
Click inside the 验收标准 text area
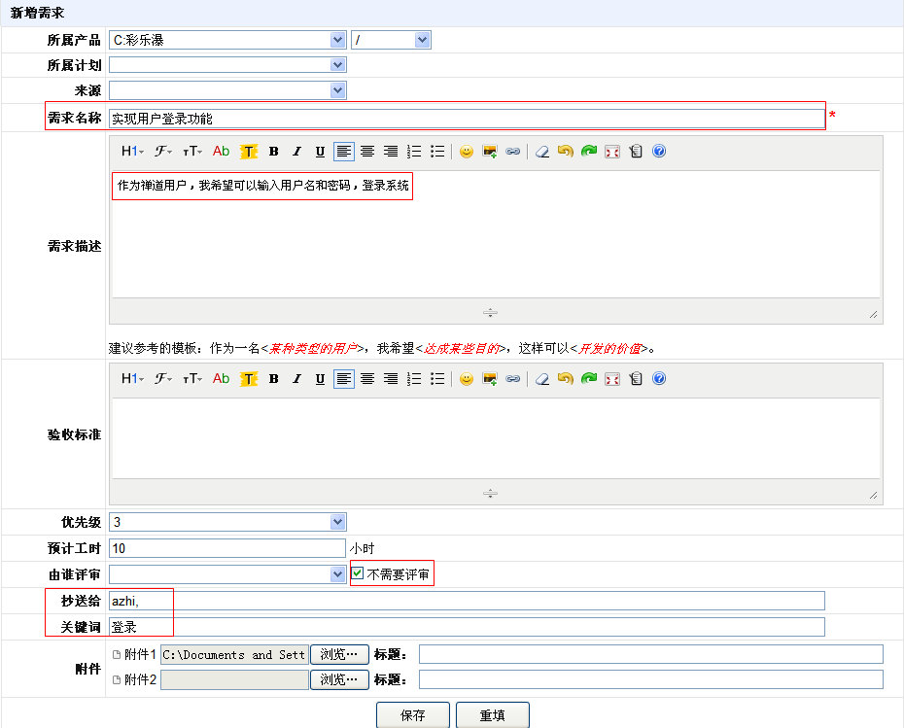496,438
